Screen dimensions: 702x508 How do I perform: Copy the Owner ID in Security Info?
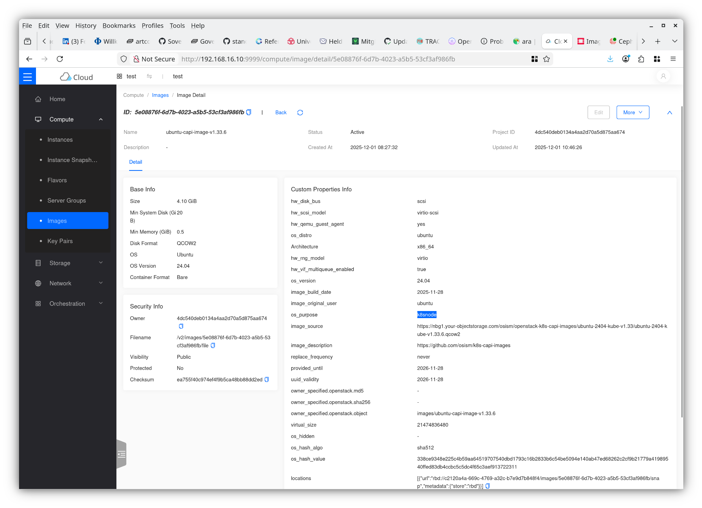click(181, 326)
